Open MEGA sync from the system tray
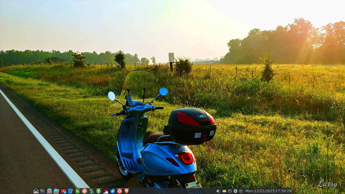Screen dimensions: 345x194 tap(235, 191)
